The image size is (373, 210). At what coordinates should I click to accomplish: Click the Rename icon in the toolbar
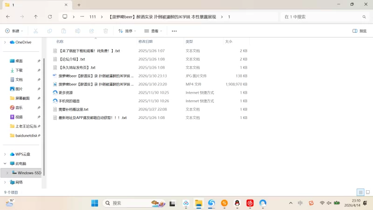pos(77,31)
